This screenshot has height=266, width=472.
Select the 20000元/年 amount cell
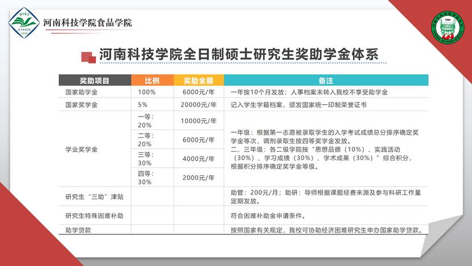(x=199, y=105)
